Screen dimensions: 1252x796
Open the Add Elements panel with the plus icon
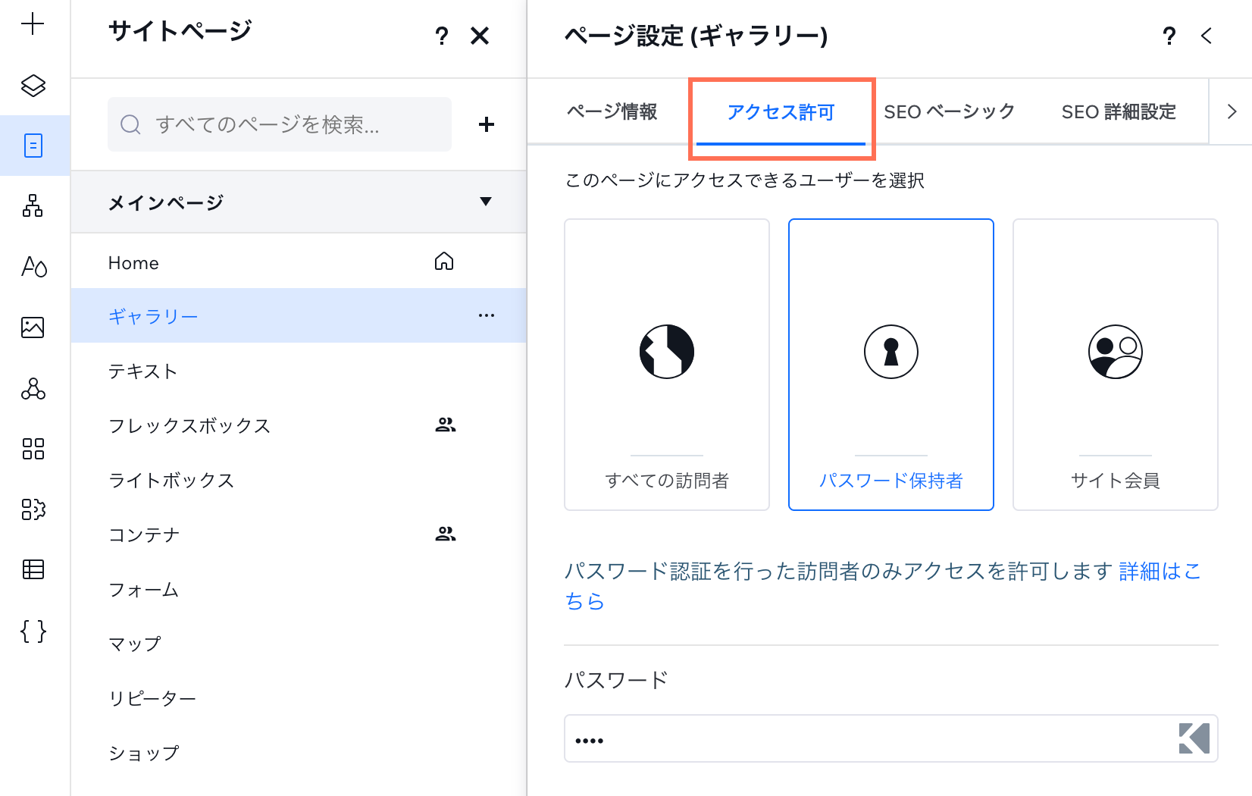coord(33,24)
